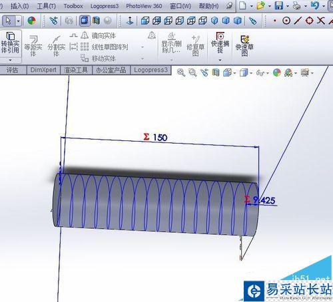
Task: Open dropdown arrow beside Print icon
Action: (306, 6)
